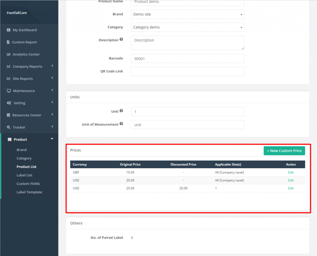Select Label Template in sidebar

pyautogui.click(x=29, y=192)
